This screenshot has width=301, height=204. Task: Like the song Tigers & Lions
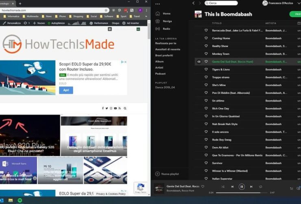206,69
